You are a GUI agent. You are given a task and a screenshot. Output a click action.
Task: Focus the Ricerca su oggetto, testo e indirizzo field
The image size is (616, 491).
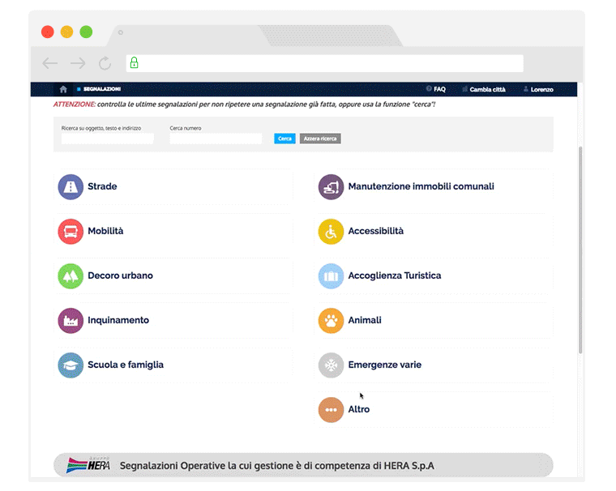coord(107,139)
